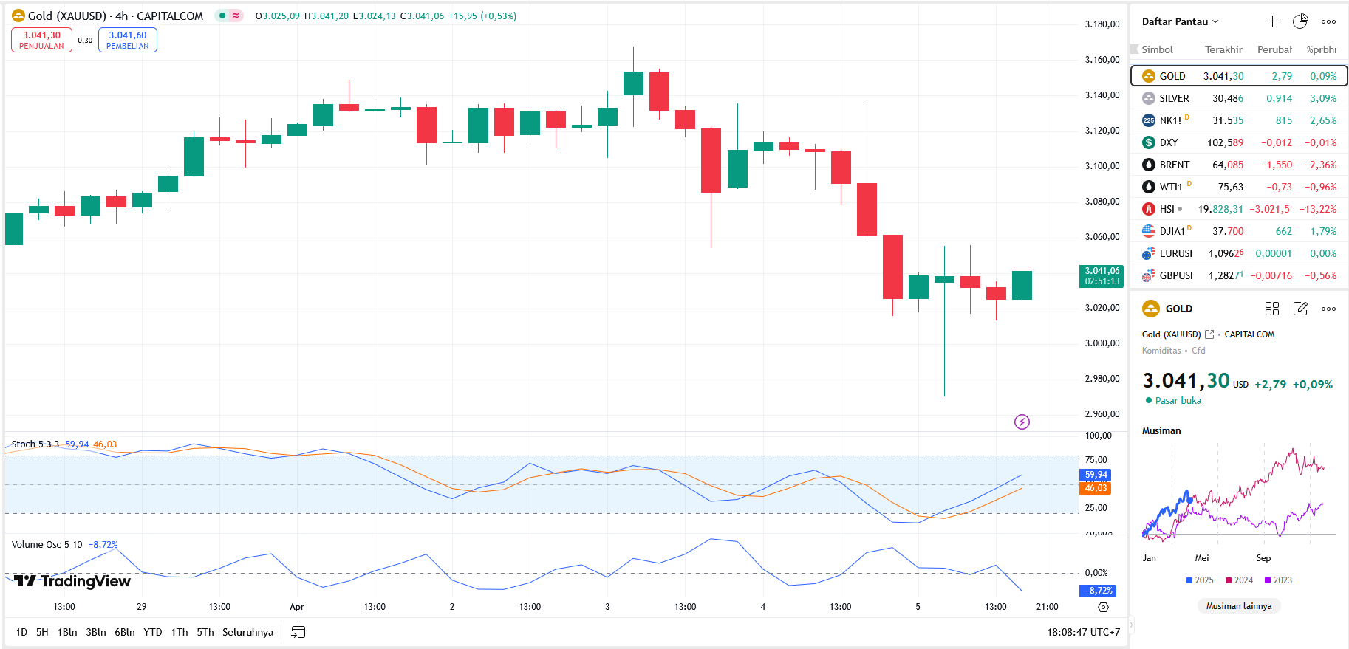Switch to the YTD time range

coord(152,632)
